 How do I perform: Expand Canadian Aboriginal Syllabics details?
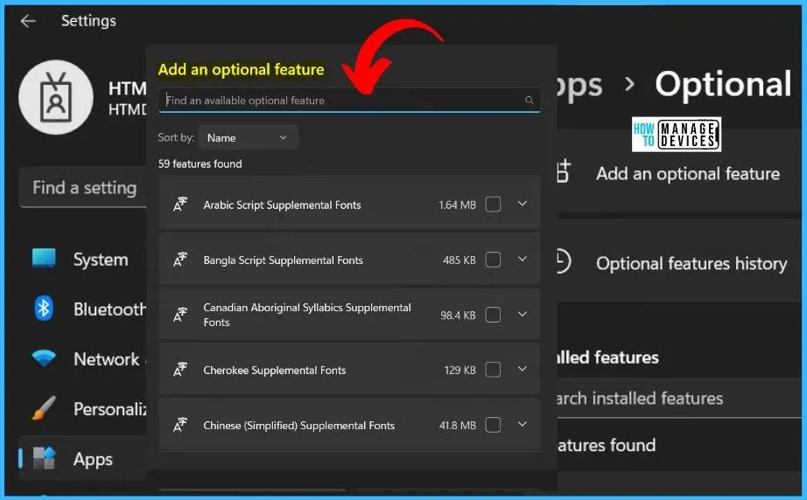point(523,314)
